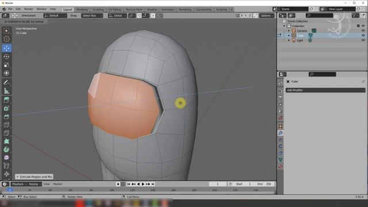The width and height of the screenshot is (368, 207).
Task: Switch to the Sculpting workspace tab
Action: coord(98,9)
